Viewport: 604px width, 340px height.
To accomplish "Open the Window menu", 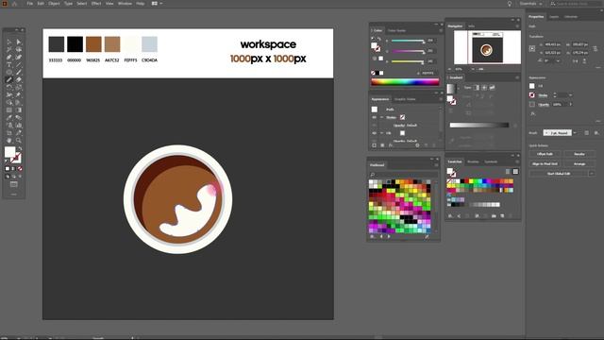I will tap(125, 4).
